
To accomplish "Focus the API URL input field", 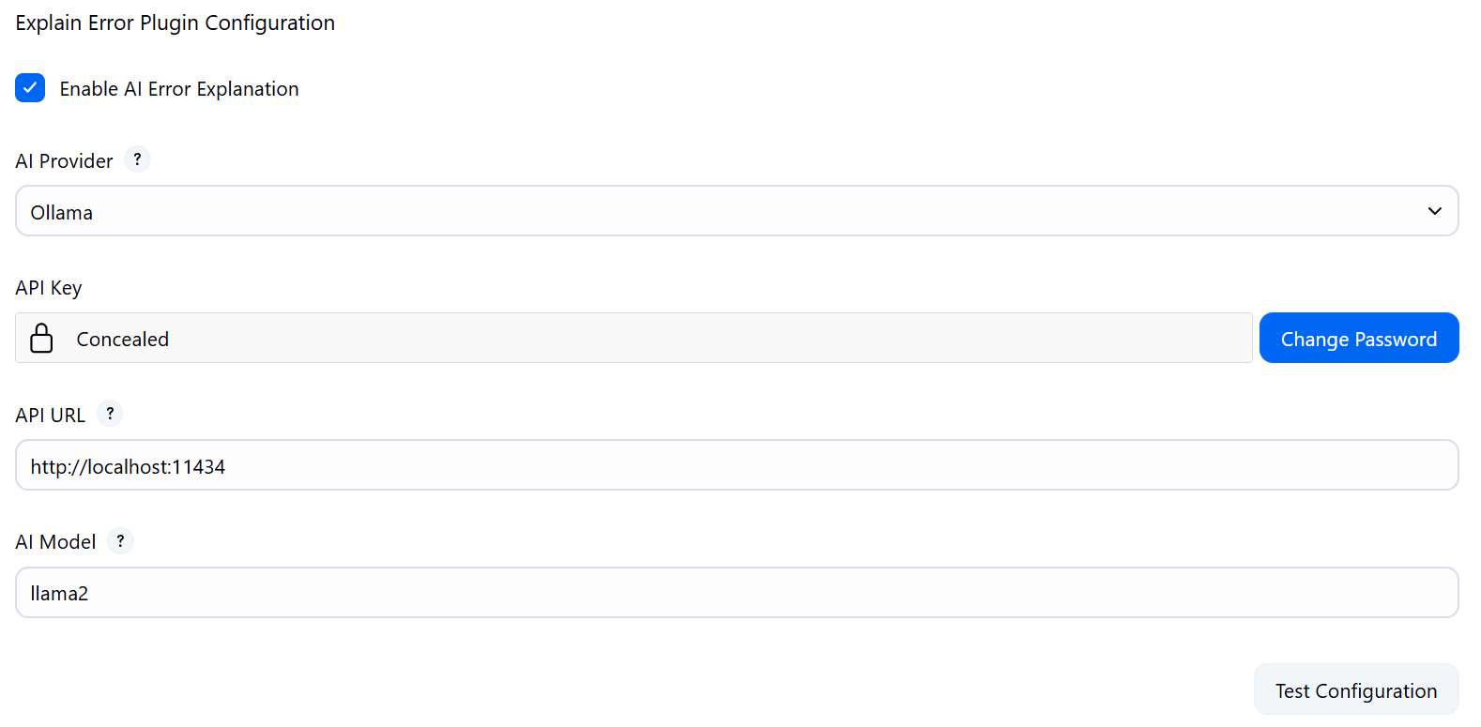I will click(x=737, y=465).
